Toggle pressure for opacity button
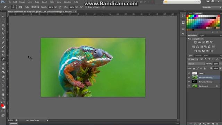Image resolution: width=222 pixels, height=125 pixels. (x=60, y=7)
